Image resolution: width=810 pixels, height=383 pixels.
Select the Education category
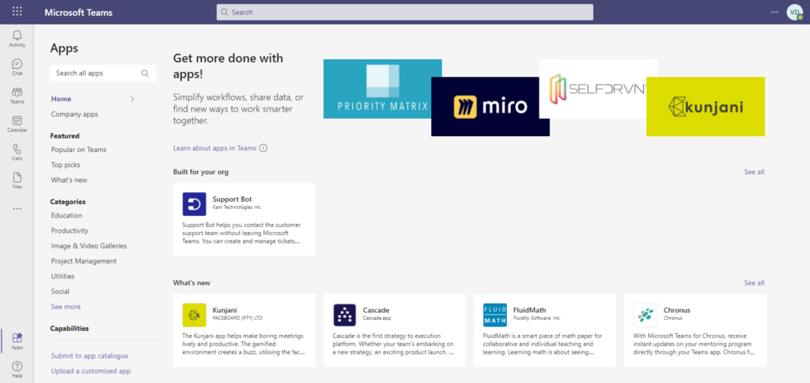coord(66,215)
